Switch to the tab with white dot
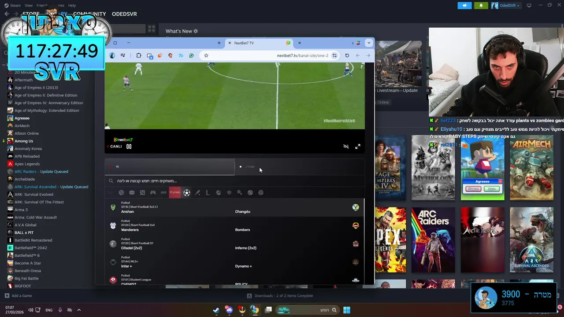 click(x=300, y=167)
